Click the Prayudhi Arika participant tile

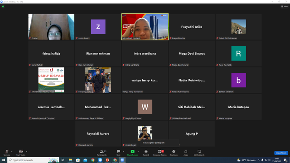[x=192, y=27]
